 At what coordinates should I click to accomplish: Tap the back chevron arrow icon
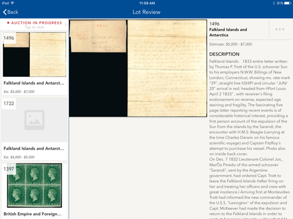5,12
